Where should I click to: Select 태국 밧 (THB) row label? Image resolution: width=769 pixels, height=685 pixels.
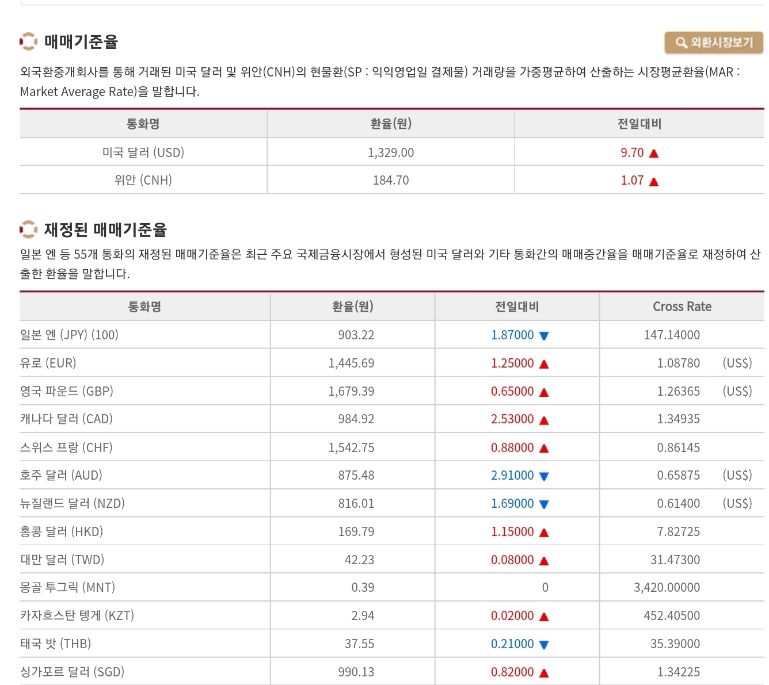tap(55, 644)
